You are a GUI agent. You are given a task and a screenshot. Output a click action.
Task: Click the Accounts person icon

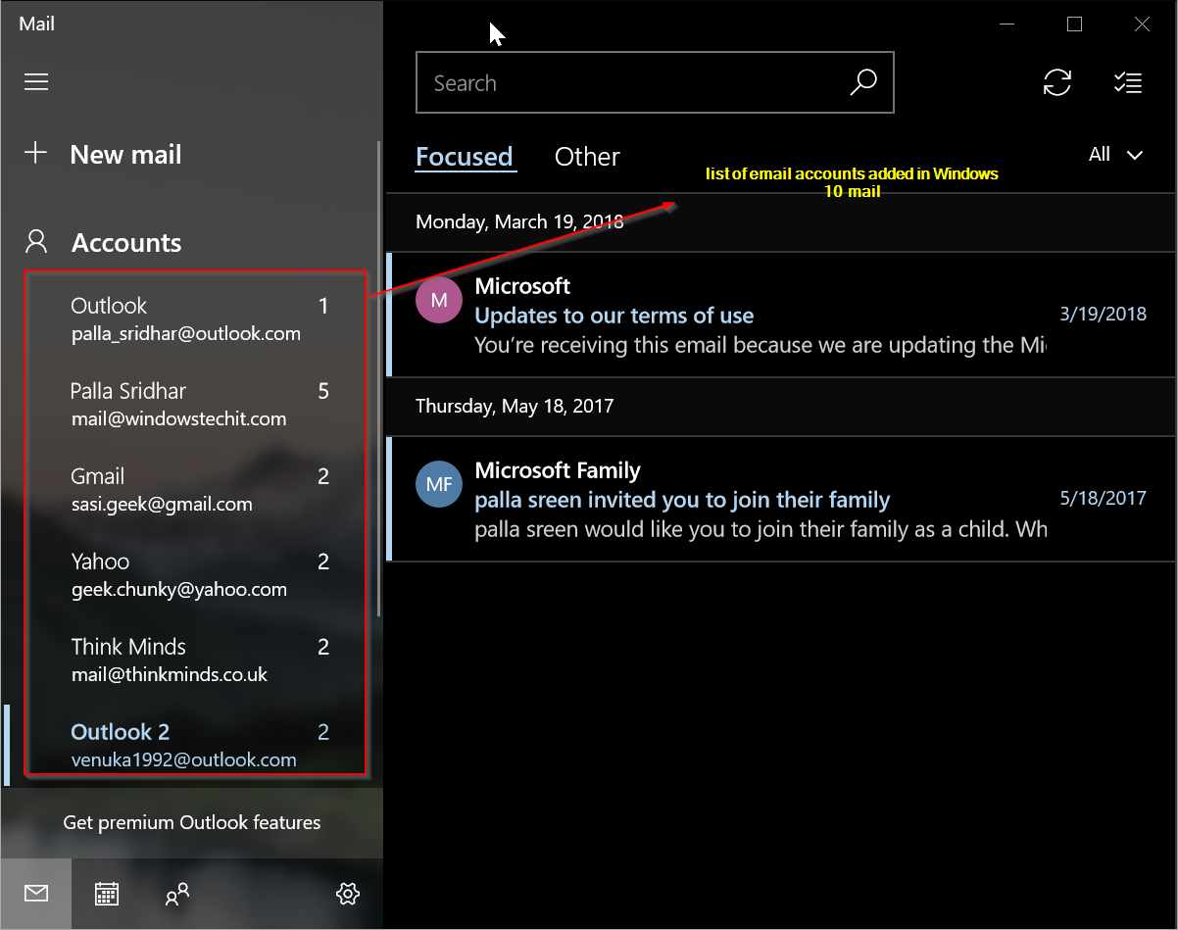click(36, 241)
